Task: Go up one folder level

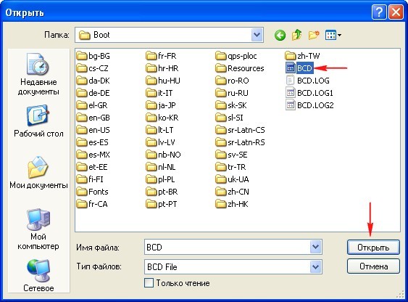Action: [296, 35]
